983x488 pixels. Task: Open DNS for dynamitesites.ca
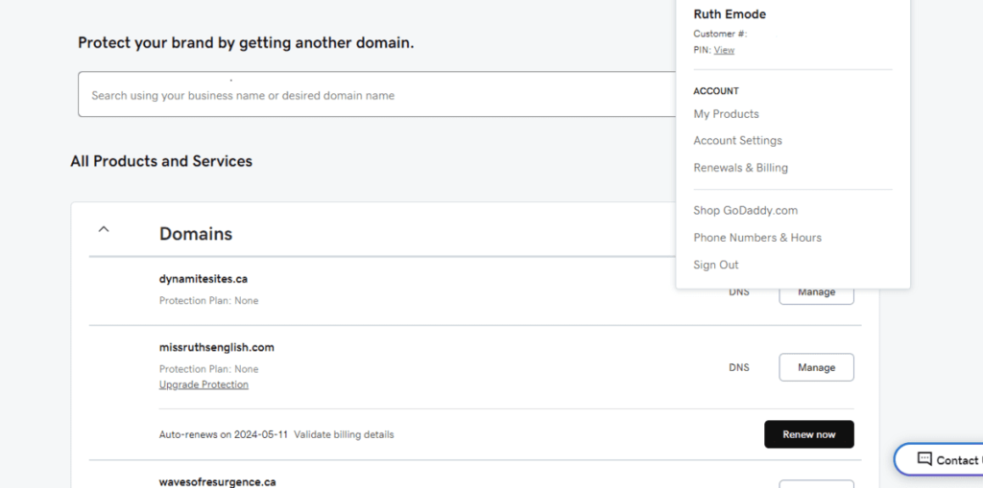tap(738, 292)
